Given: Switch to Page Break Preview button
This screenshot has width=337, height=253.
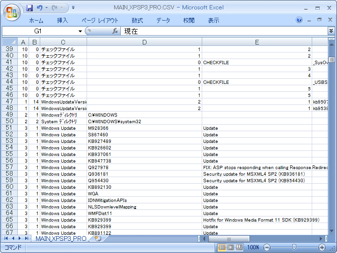Looking at the screenshot, I should [x=240, y=247].
